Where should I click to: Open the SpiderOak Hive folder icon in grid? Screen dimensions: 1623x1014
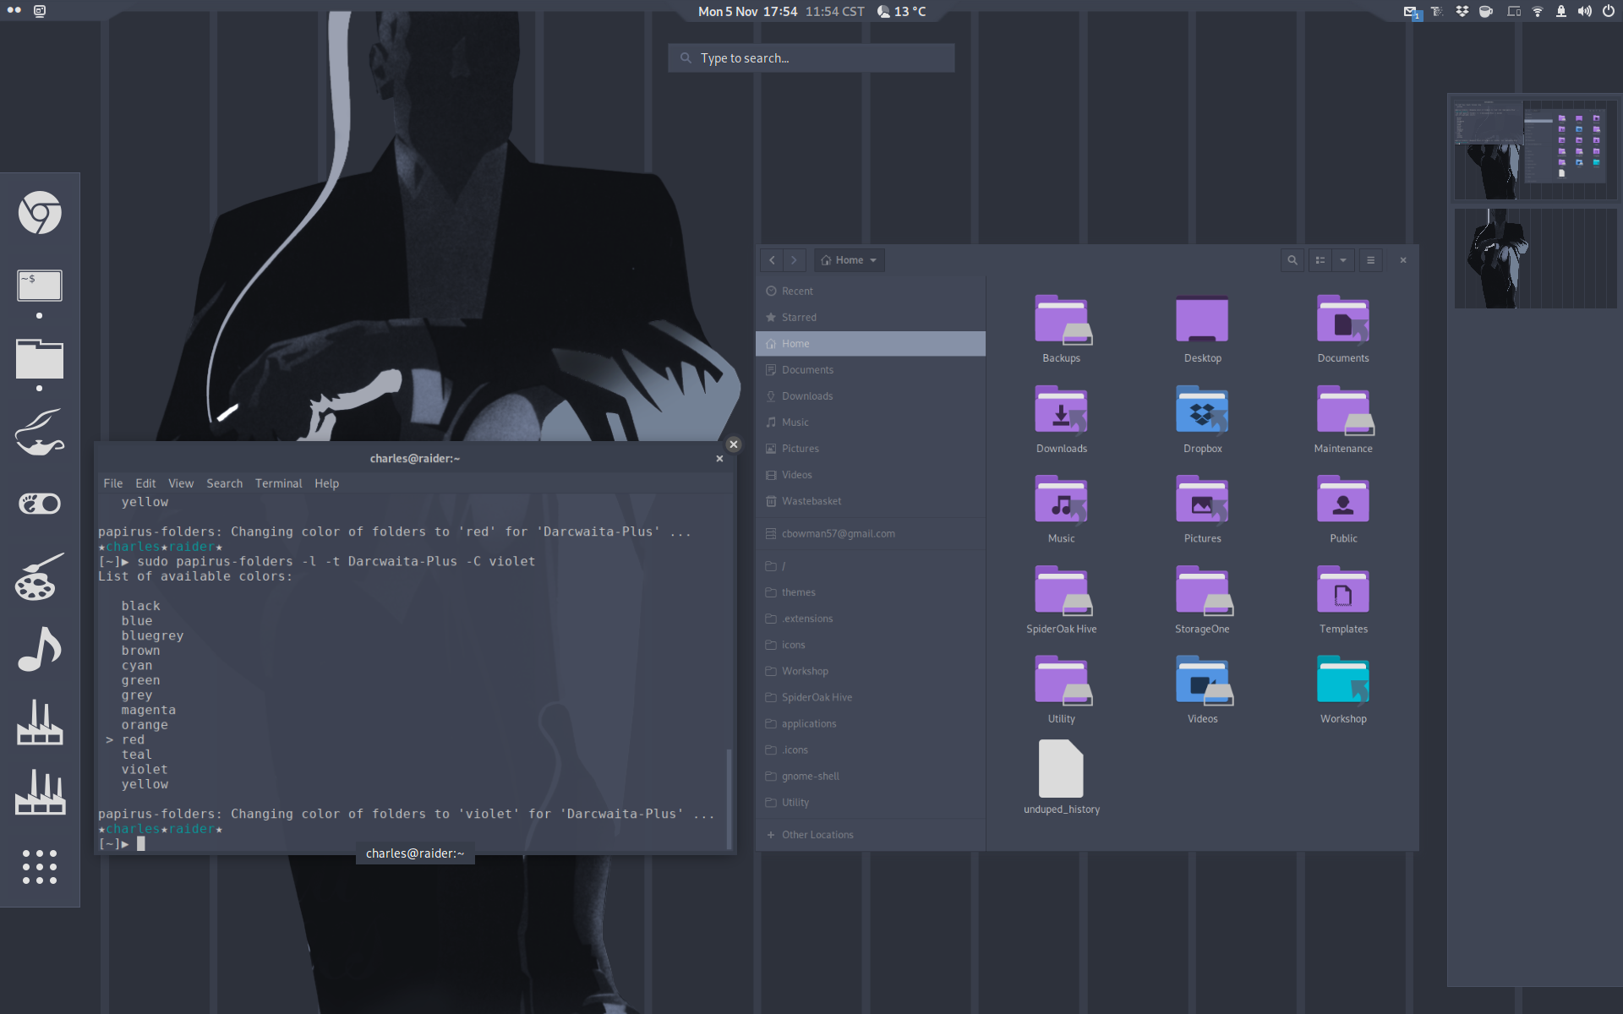click(x=1062, y=599)
